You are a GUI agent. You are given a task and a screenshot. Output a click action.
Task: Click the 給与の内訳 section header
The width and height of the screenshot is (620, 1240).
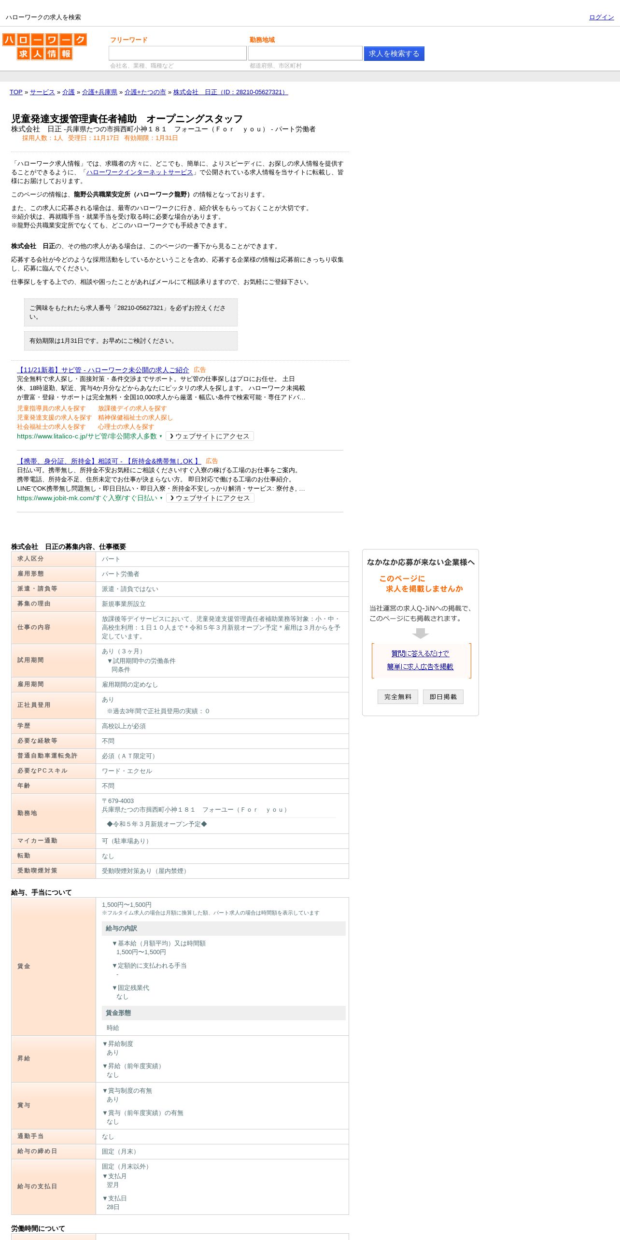224,929
